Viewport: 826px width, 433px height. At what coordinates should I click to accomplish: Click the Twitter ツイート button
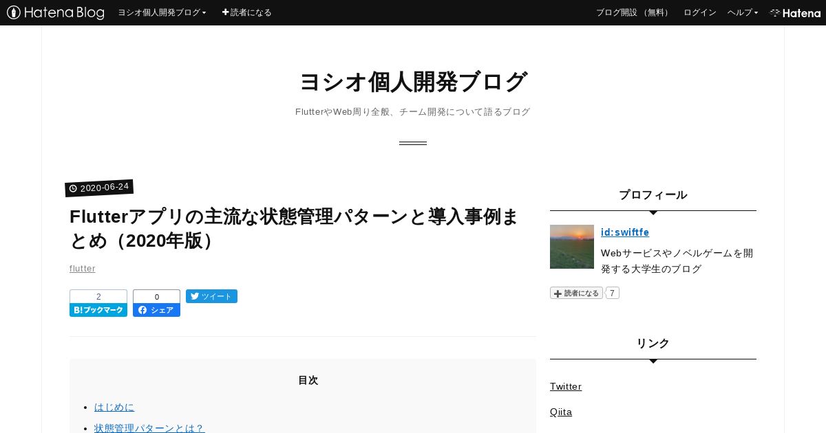211,296
